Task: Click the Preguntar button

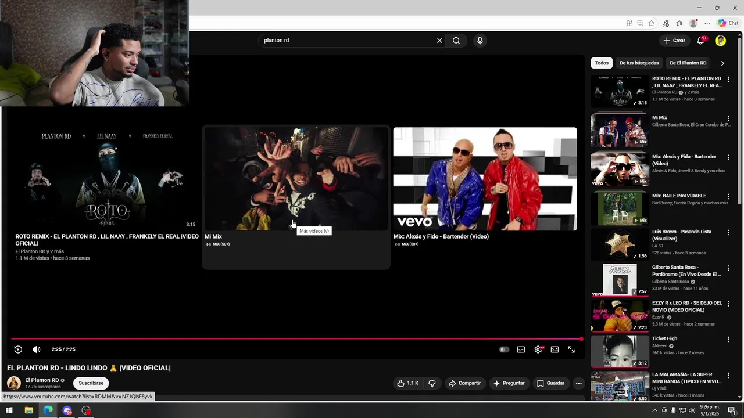Action: (x=509, y=383)
